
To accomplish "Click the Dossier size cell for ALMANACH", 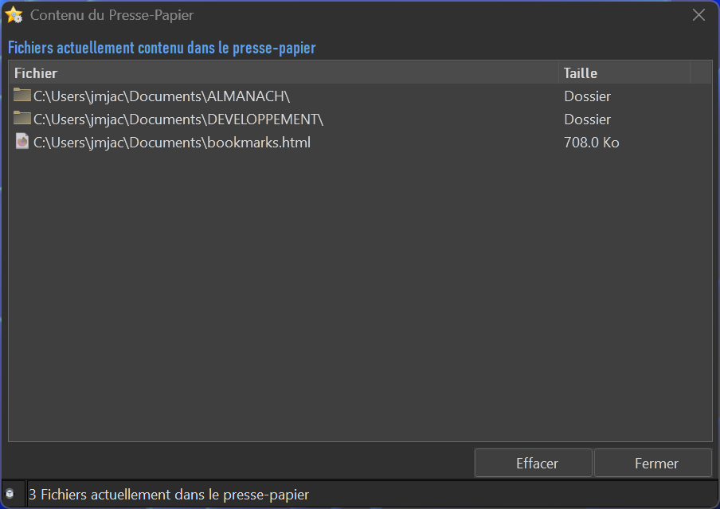I will (587, 96).
